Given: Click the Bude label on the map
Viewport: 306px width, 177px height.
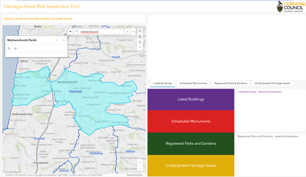Looking at the screenshot, I should click(x=38, y=26).
